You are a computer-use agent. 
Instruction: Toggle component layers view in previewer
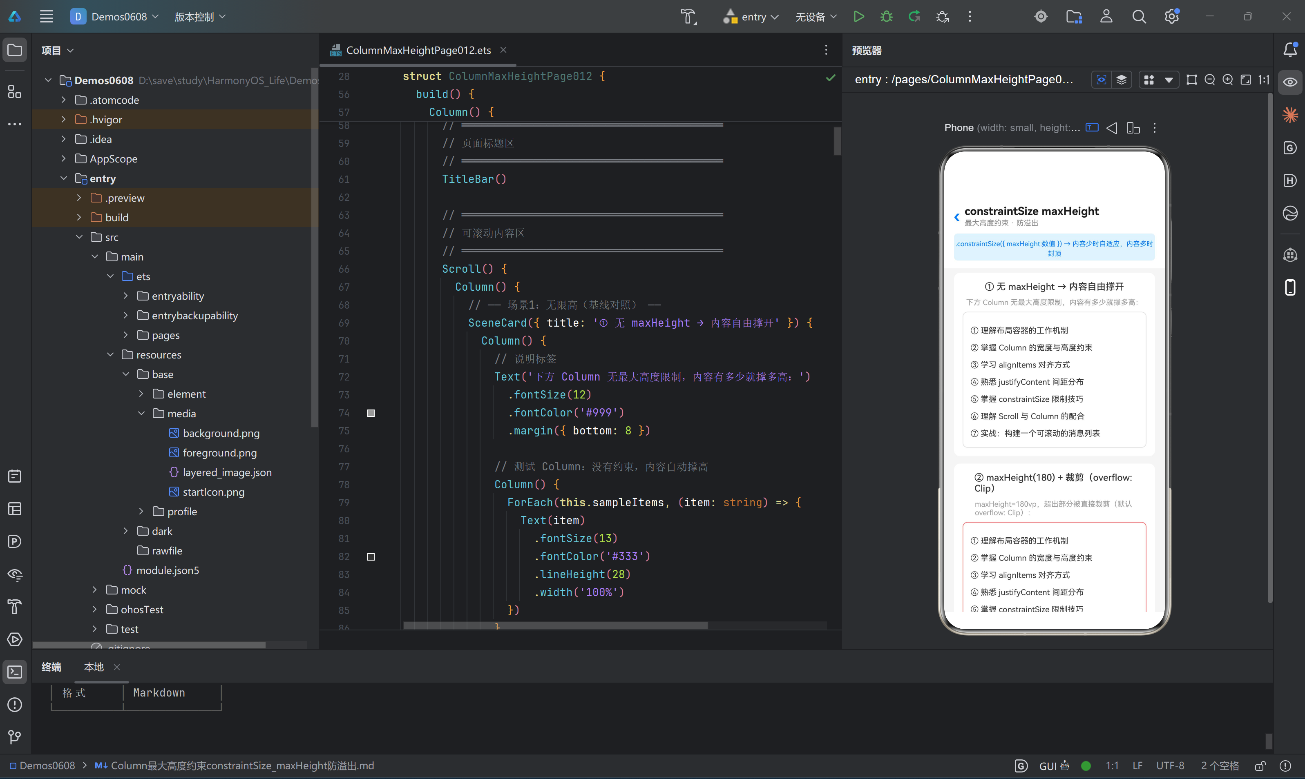[x=1121, y=79]
